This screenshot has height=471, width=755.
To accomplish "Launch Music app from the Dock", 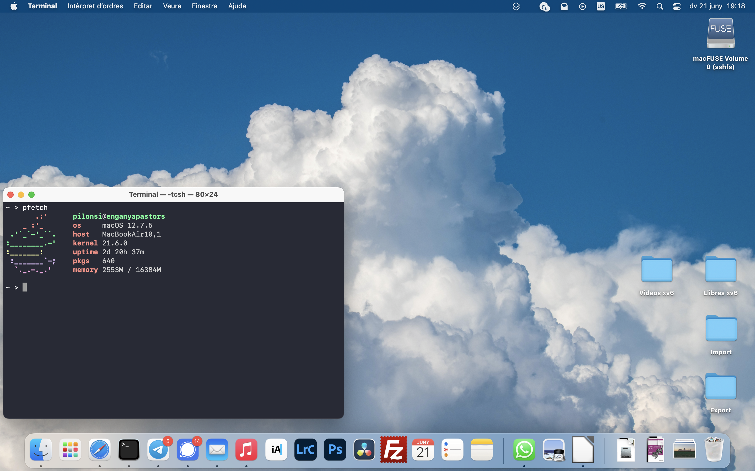I will coord(246,450).
